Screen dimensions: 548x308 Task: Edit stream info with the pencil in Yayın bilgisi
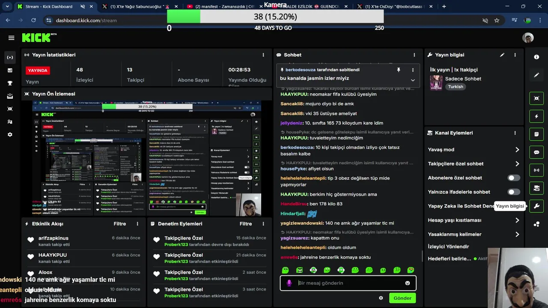pyautogui.click(x=502, y=55)
